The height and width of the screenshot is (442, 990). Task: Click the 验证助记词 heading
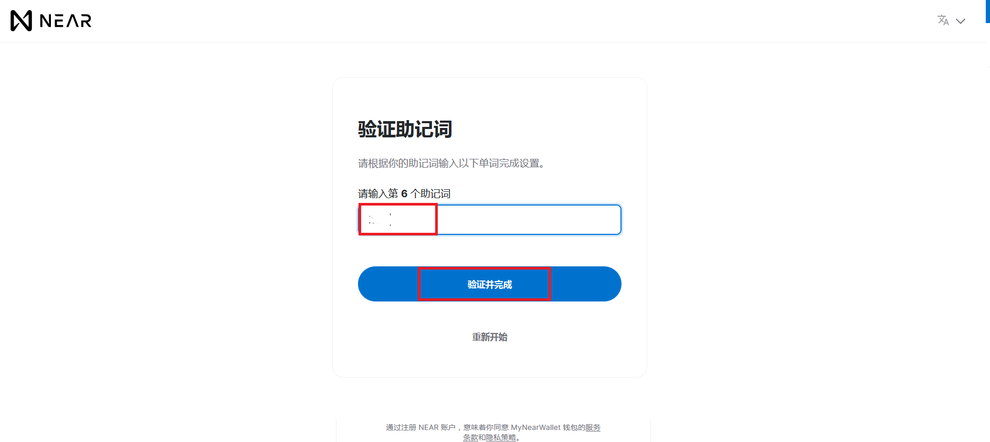tap(405, 129)
